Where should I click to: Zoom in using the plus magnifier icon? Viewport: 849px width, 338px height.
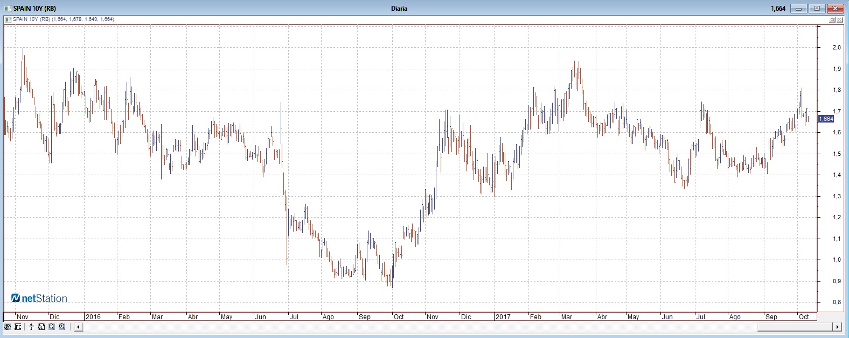point(62,327)
